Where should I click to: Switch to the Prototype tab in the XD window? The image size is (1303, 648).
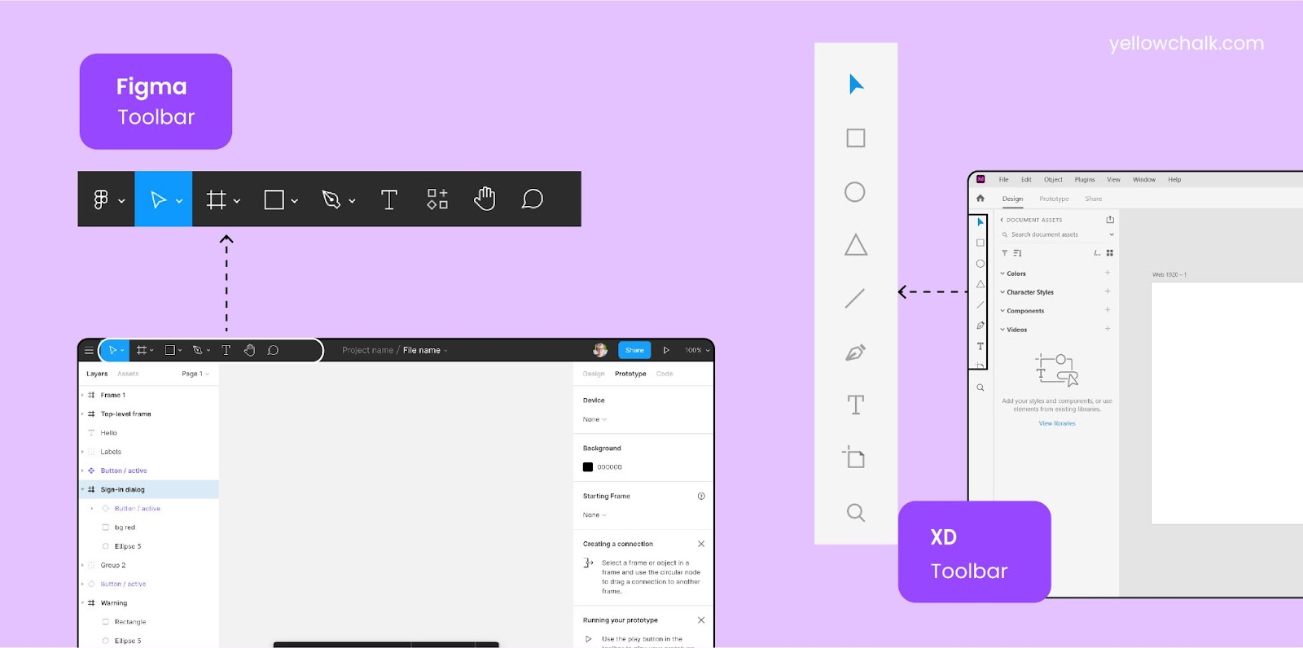pos(1054,199)
